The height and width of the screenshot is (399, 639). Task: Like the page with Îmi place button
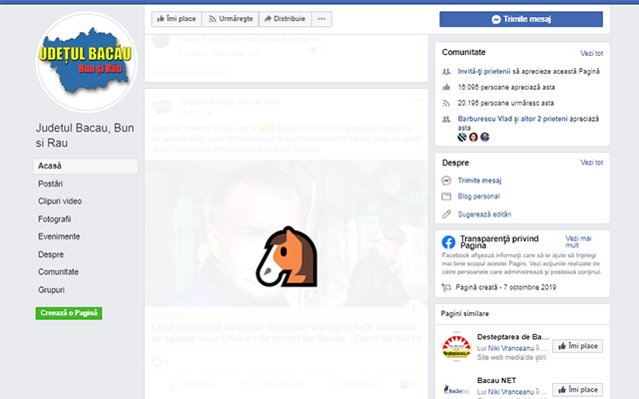(x=177, y=19)
